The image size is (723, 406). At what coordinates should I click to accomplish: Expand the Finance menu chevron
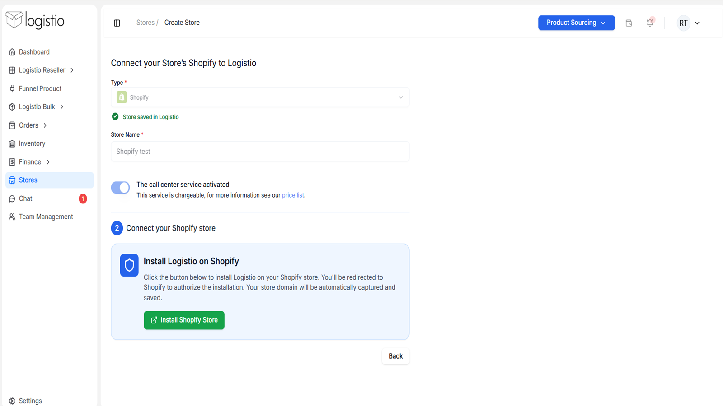click(x=48, y=162)
